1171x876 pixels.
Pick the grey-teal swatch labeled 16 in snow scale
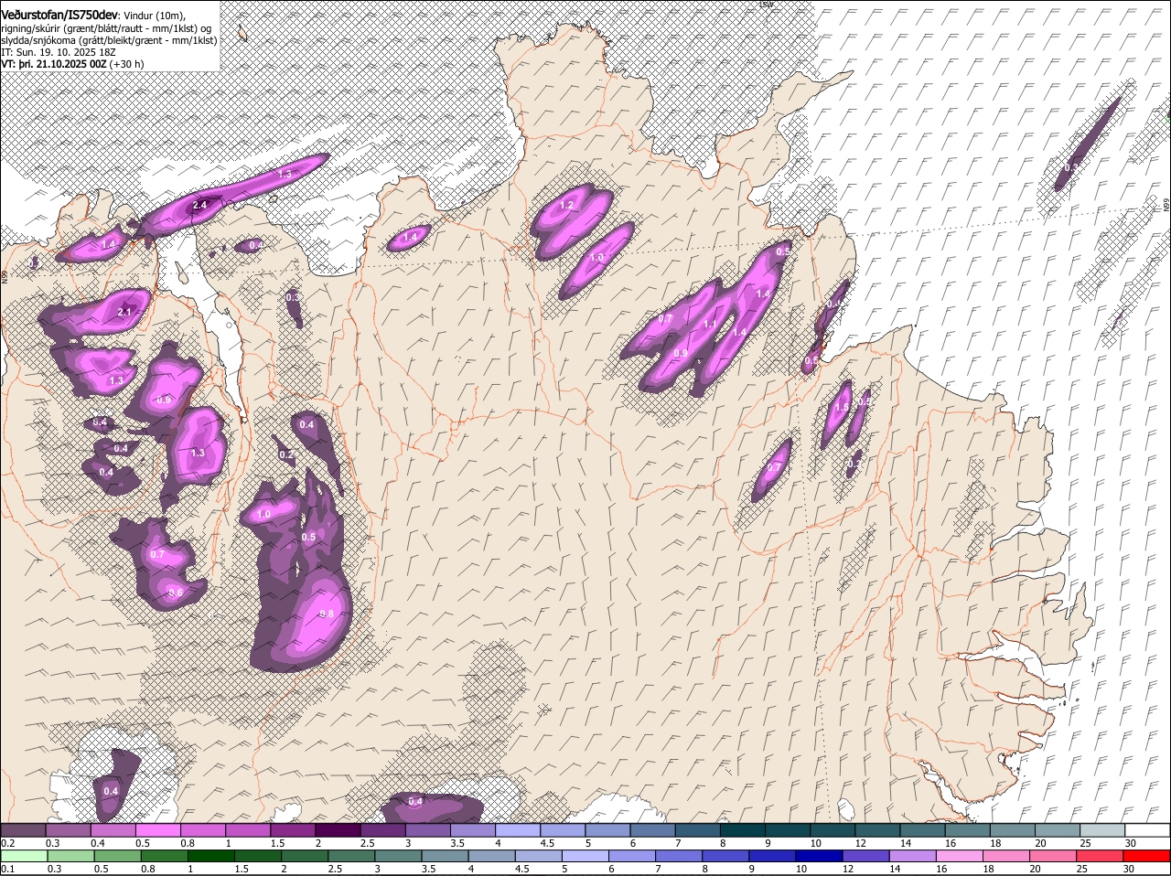point(968,829)
